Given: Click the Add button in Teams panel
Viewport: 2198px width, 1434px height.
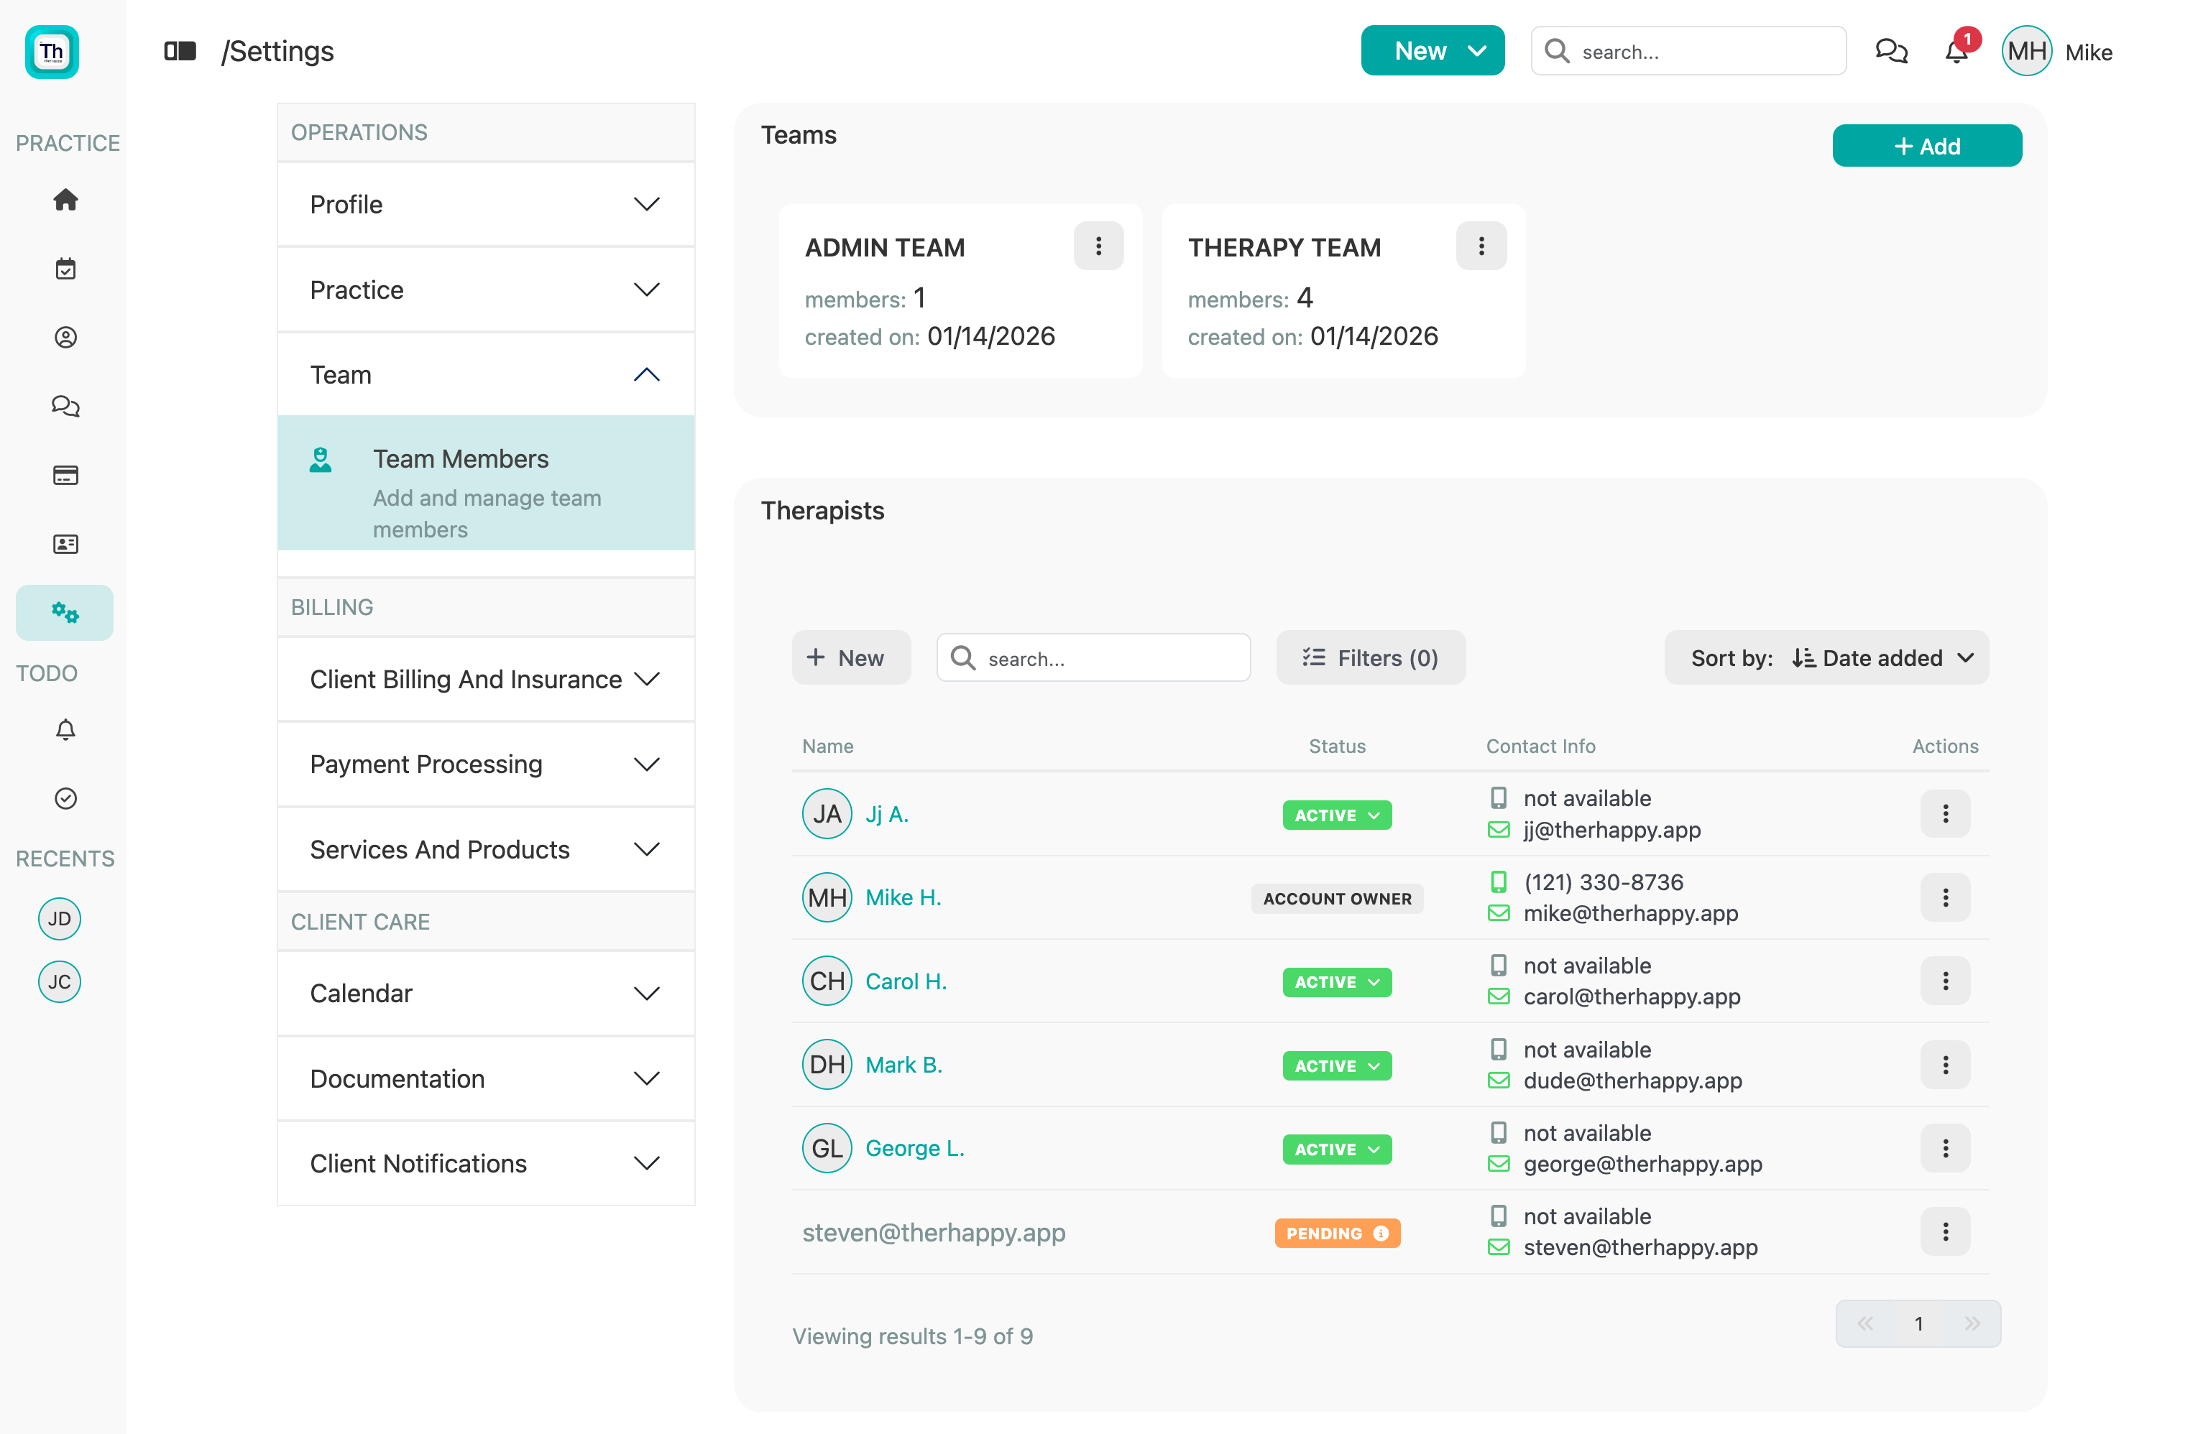Looking at the screenshot, I should 1926,145.
